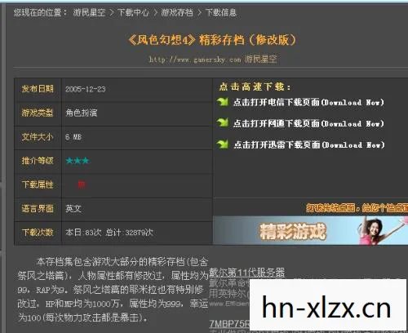This screenshot has height=333, width=408.
Task: Click the green arrow icon beside 电信下载
Action: pos(223,102)
